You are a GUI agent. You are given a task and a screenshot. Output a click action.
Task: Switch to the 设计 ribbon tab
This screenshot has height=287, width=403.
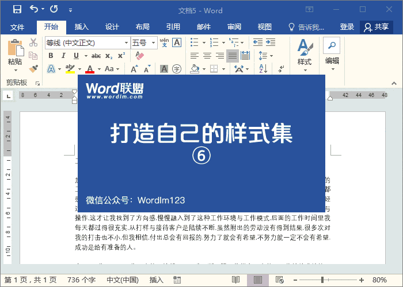click(x=112, y=26)
